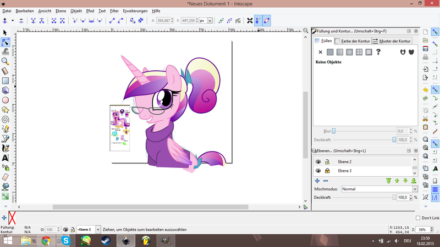Select the Circle/Ellipse tool
The image size is (440, 247).
(5, 100)
